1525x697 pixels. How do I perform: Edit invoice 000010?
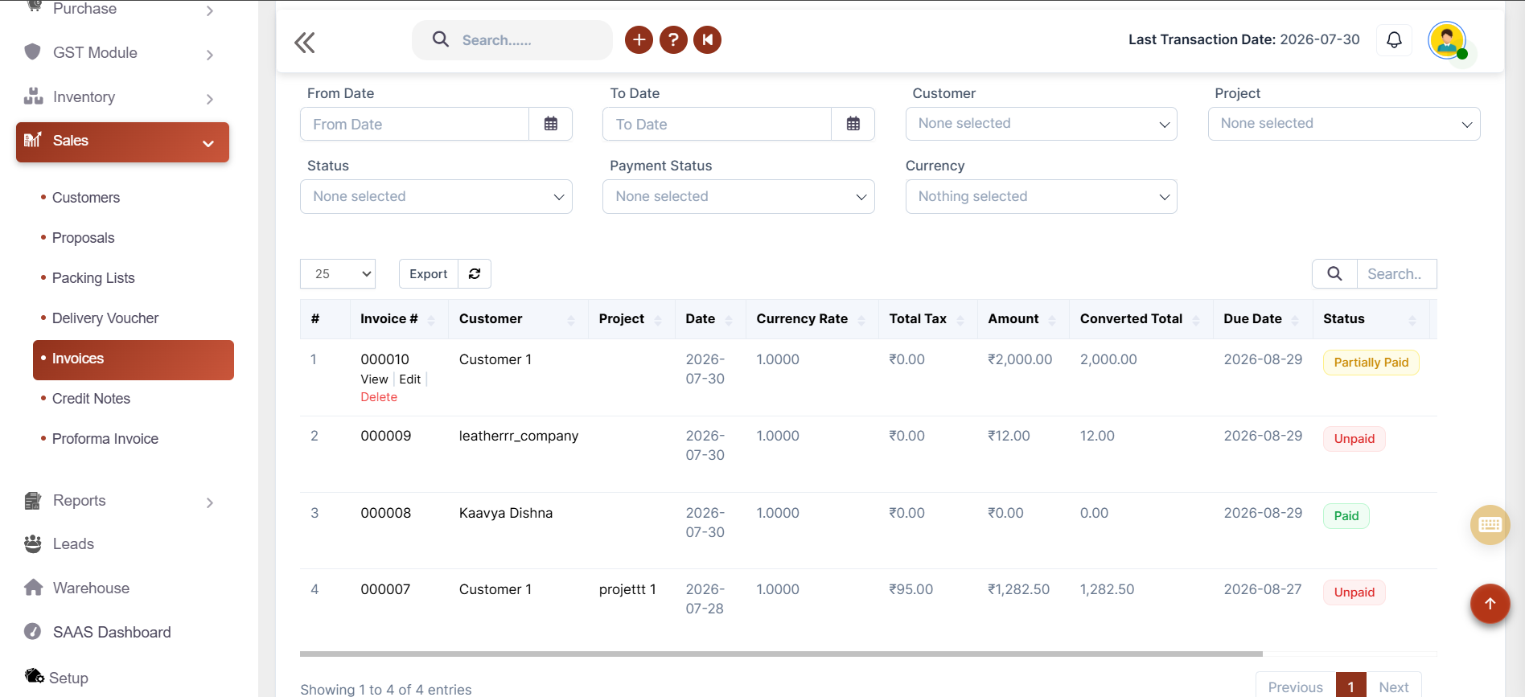pos(409,379)
